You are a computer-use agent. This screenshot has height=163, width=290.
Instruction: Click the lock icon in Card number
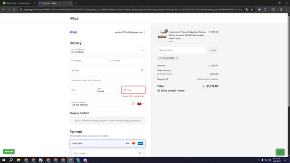click(x=140, y=153)
